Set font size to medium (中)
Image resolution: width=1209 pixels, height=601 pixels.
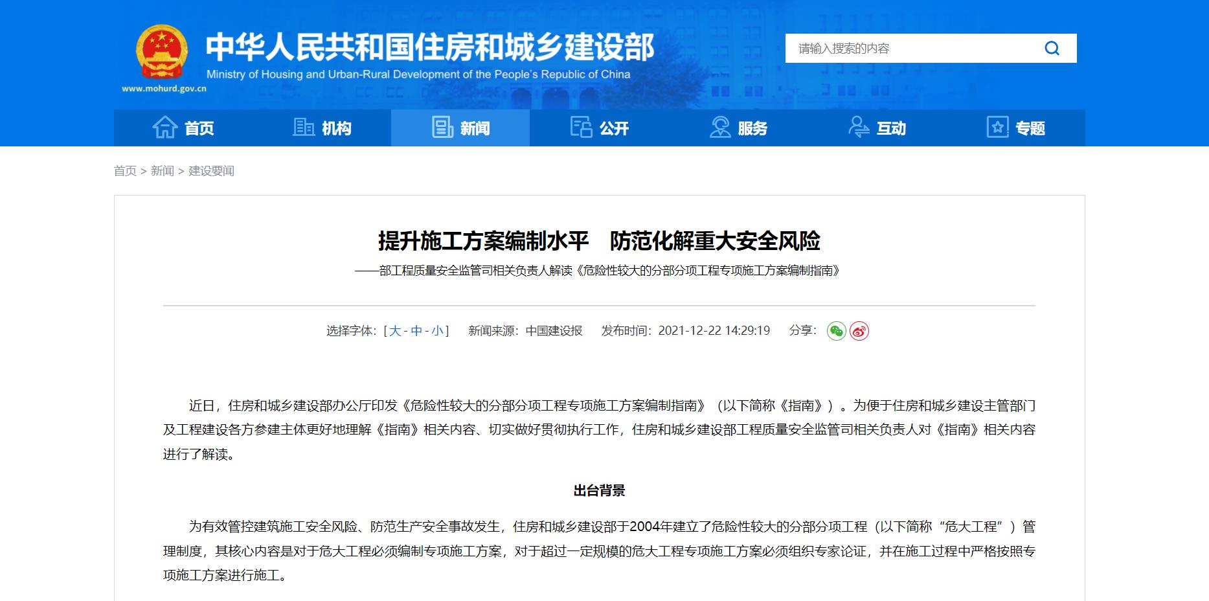click(416, 331)
